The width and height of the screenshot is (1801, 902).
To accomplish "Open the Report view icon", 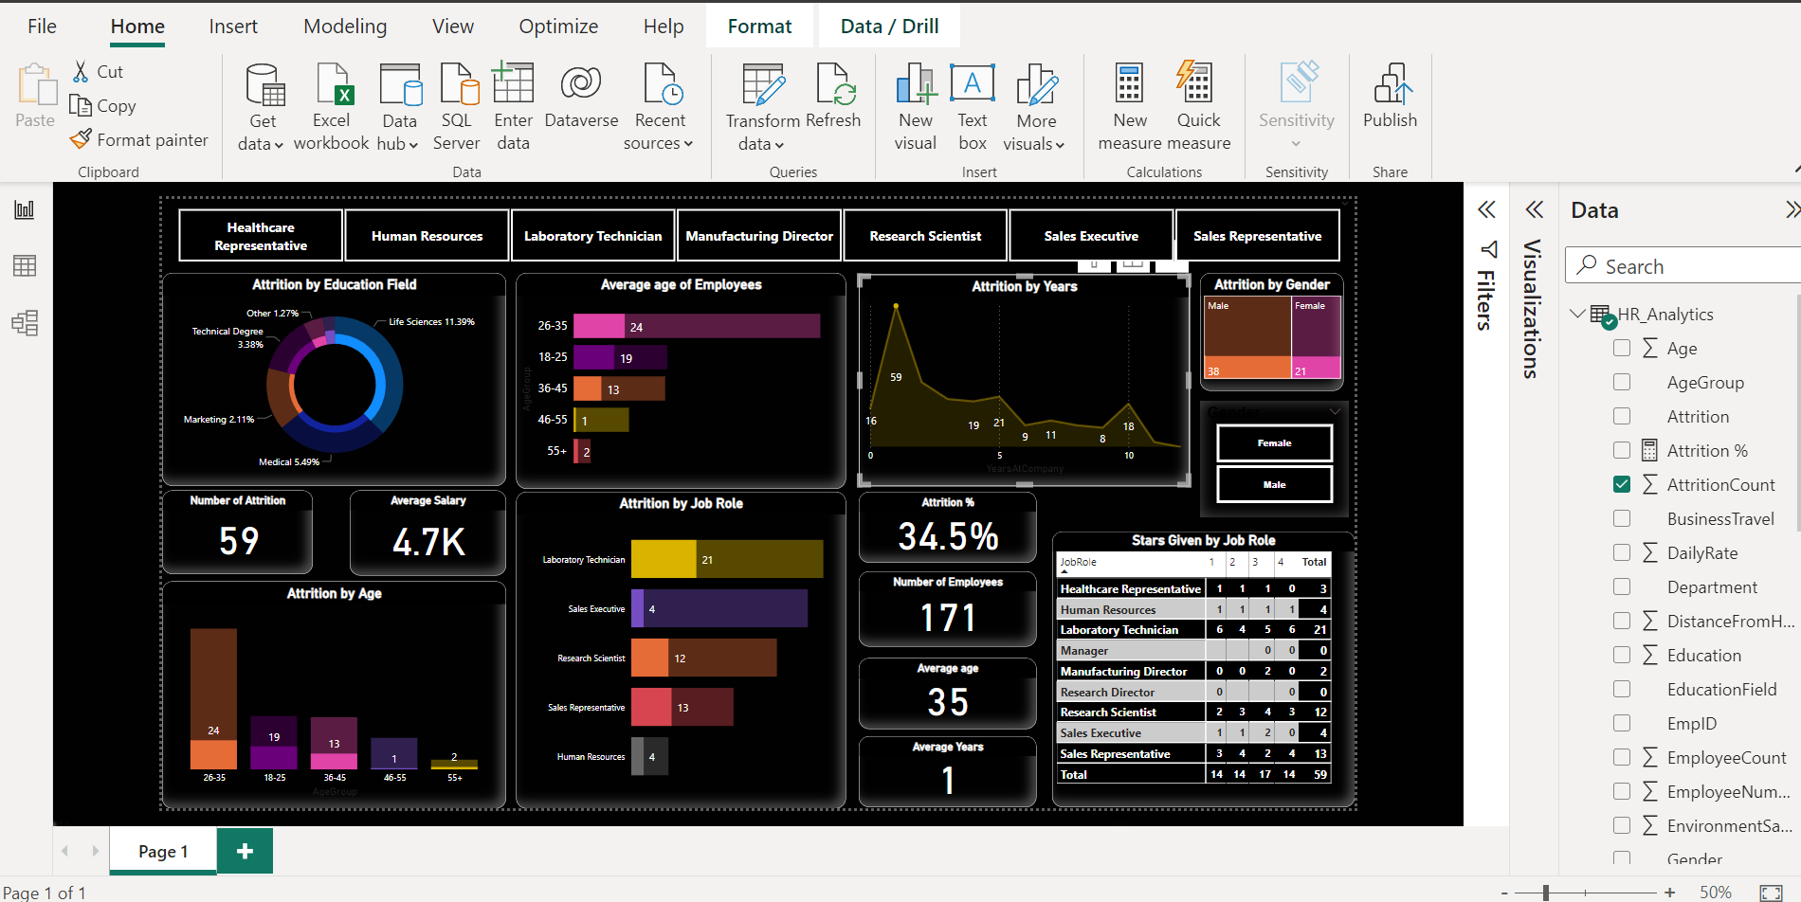I will [x=24, y=210].
